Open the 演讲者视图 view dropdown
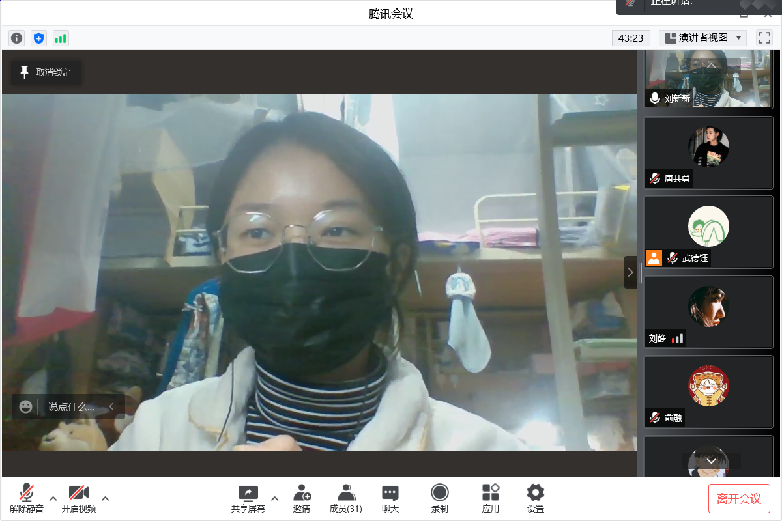782x521 pixels. [702, 38]
